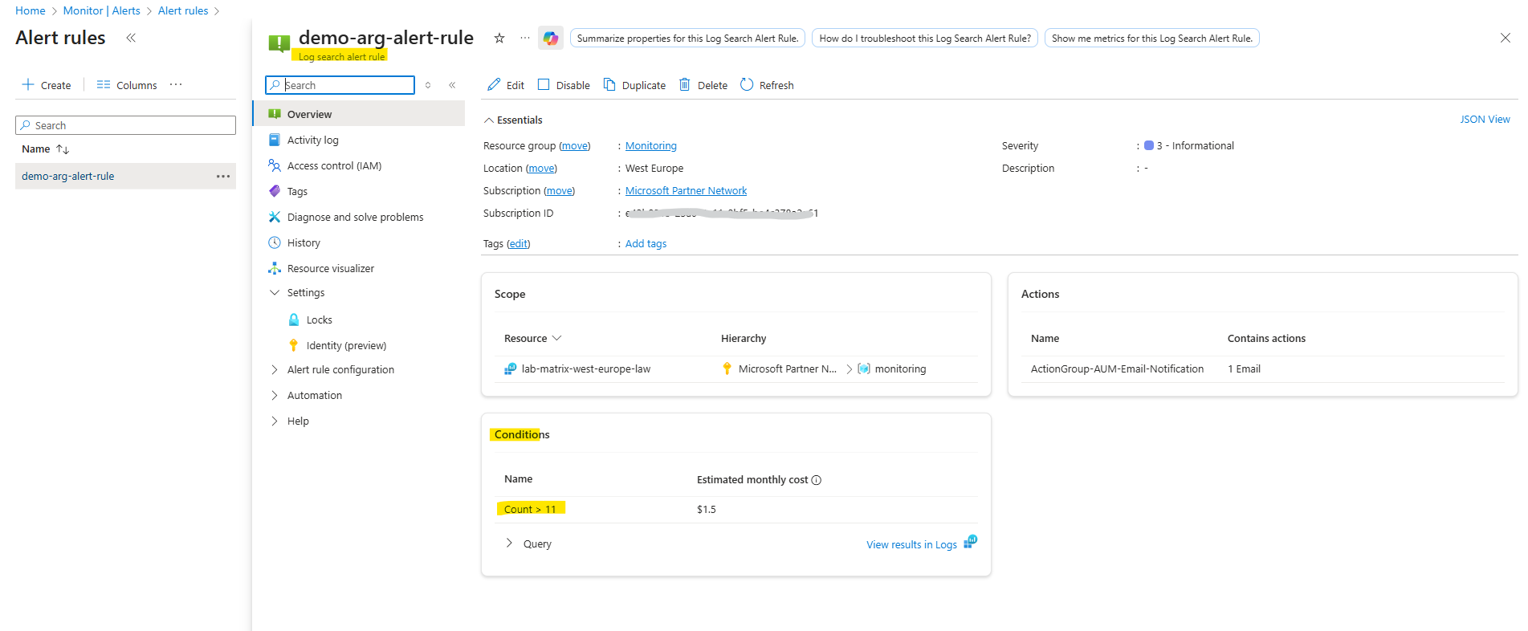
Task: Focus the Alert rules search box
Action: [125, 125]
